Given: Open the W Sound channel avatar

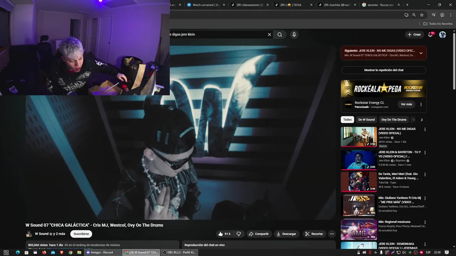Looking at the screenshot, I should pos(29,234).
